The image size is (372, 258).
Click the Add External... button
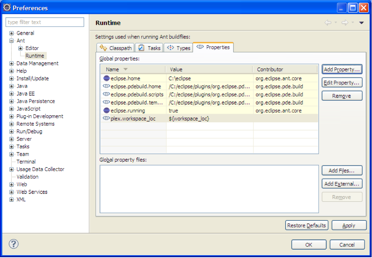point(342,184)
